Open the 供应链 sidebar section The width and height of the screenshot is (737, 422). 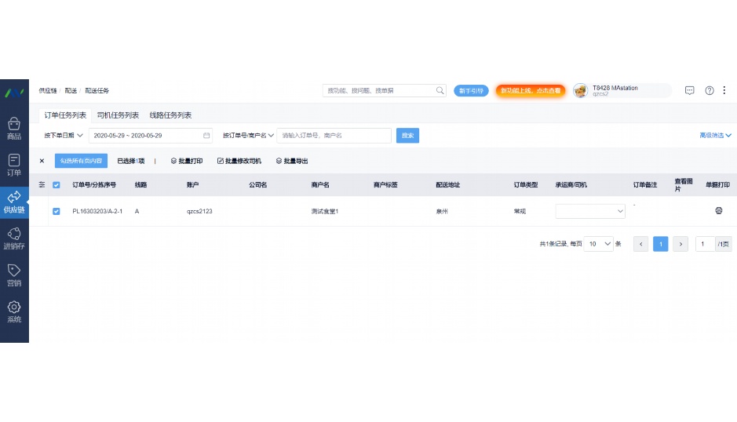click(x=14, y=202)
